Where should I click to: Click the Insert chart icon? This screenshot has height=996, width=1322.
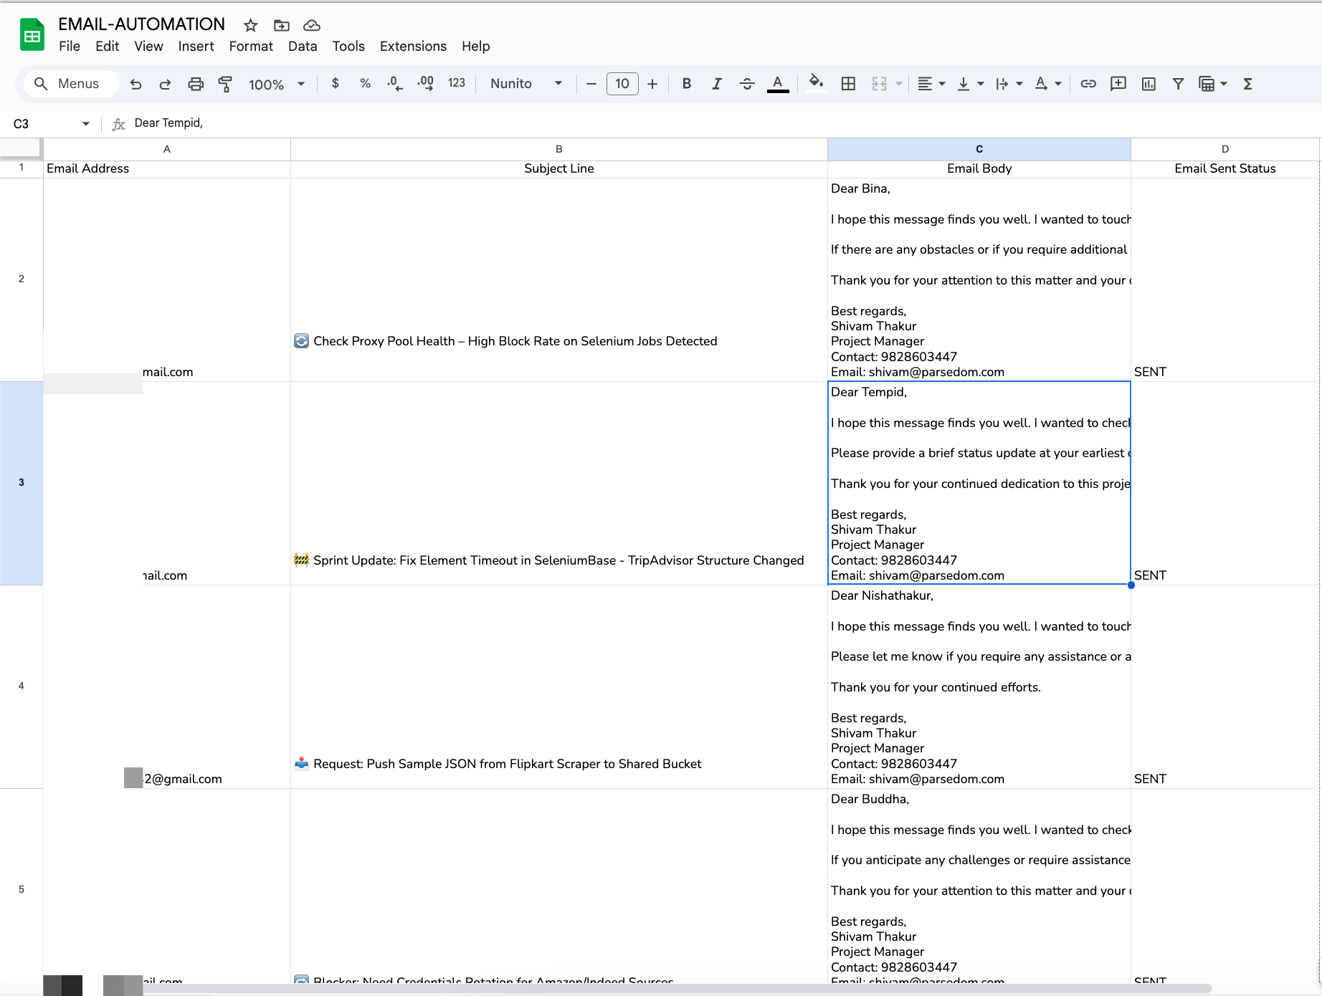[1149, 84]
